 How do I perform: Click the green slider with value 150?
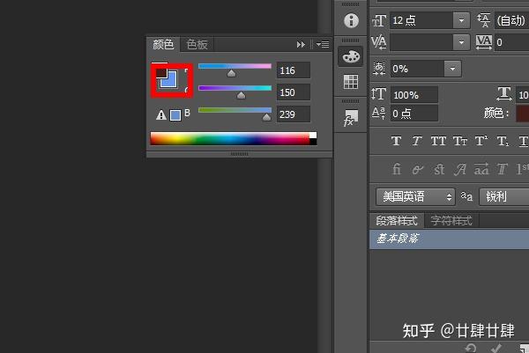point(235,88)
